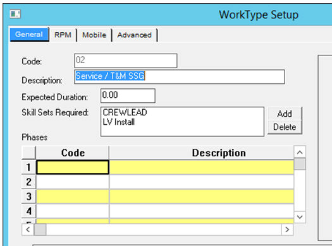Click into the Expected Duration field
332x246 pixels.
click(128, 96)
